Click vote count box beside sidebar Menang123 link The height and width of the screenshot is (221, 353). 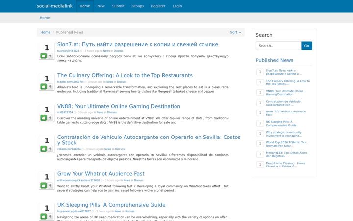[x=260, y=154]
